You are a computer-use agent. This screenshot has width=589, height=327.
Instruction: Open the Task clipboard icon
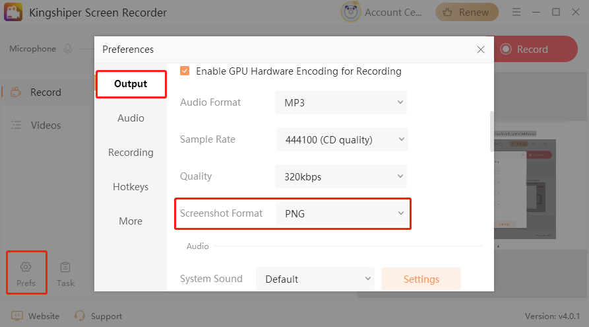point(65,267)
